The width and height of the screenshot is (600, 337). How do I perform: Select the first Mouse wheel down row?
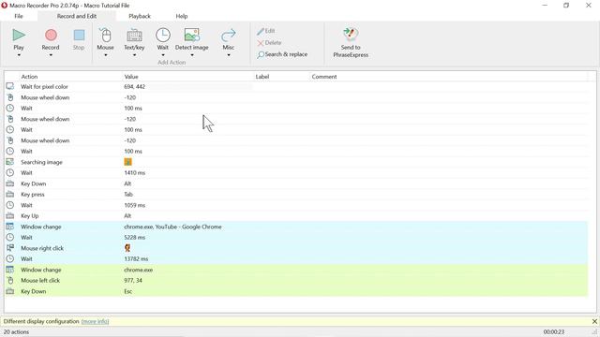click(x=296, y=97)
